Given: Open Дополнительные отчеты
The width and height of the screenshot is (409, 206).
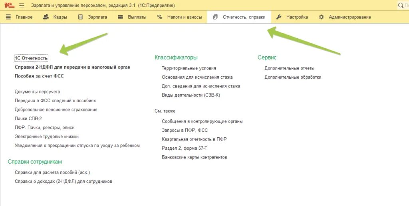Looking at the screenshot, I should click(x=289, y=68).
